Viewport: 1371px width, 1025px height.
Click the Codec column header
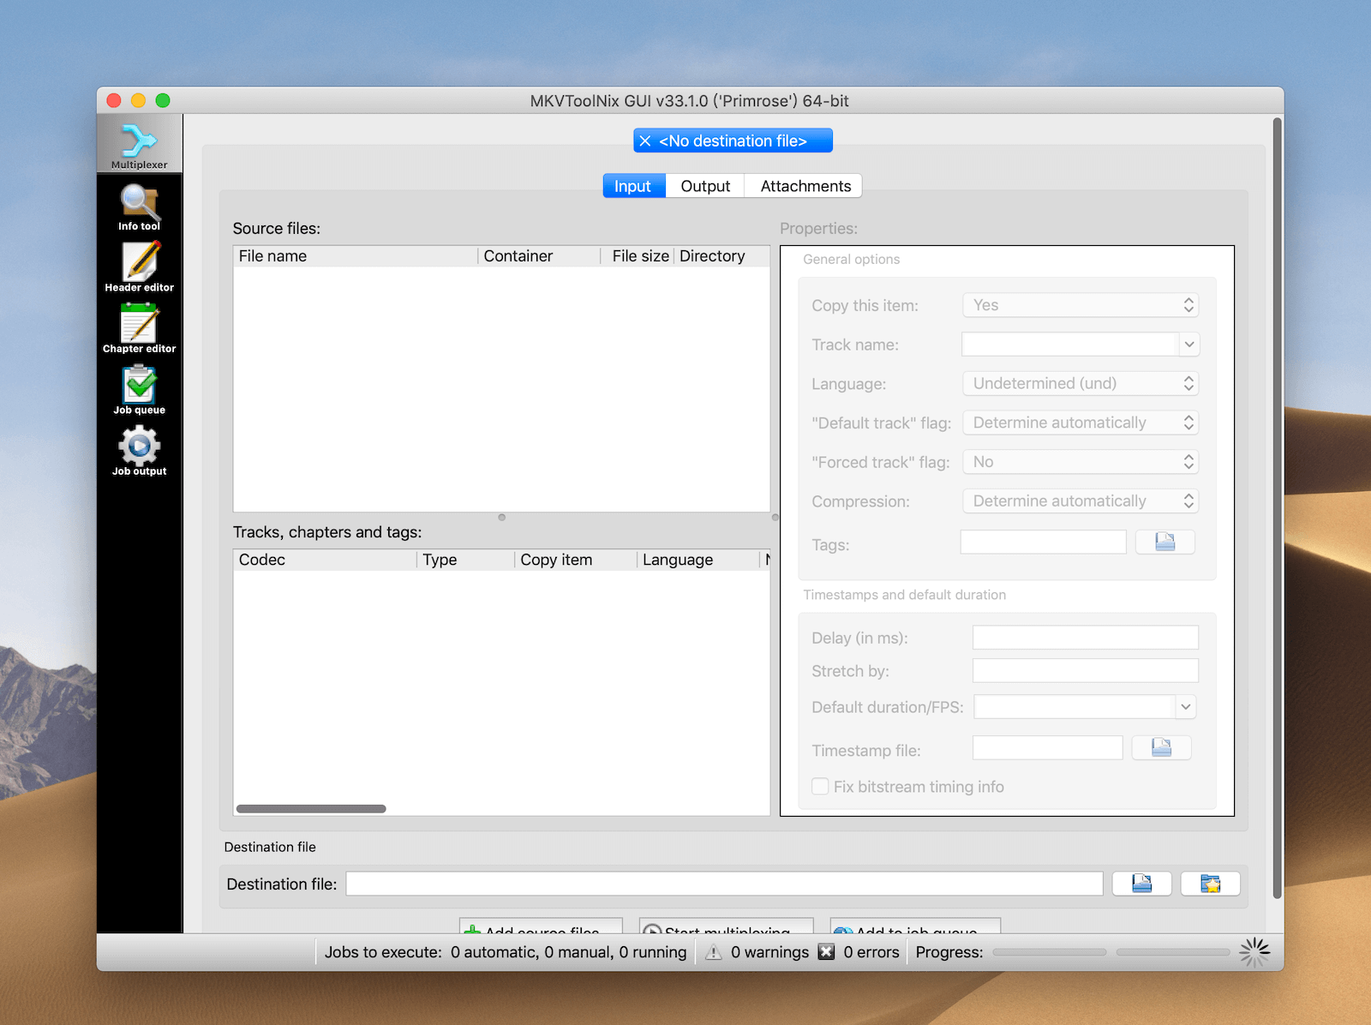(325, 560)
